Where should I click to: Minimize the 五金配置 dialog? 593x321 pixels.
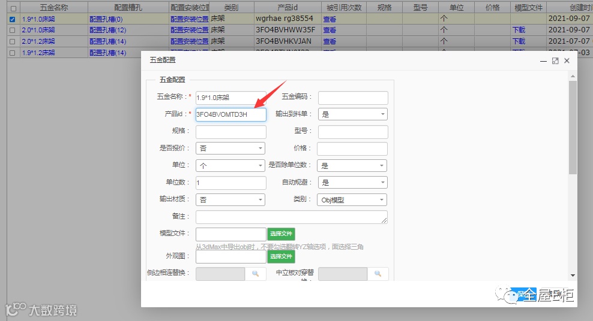pos(543,60)
